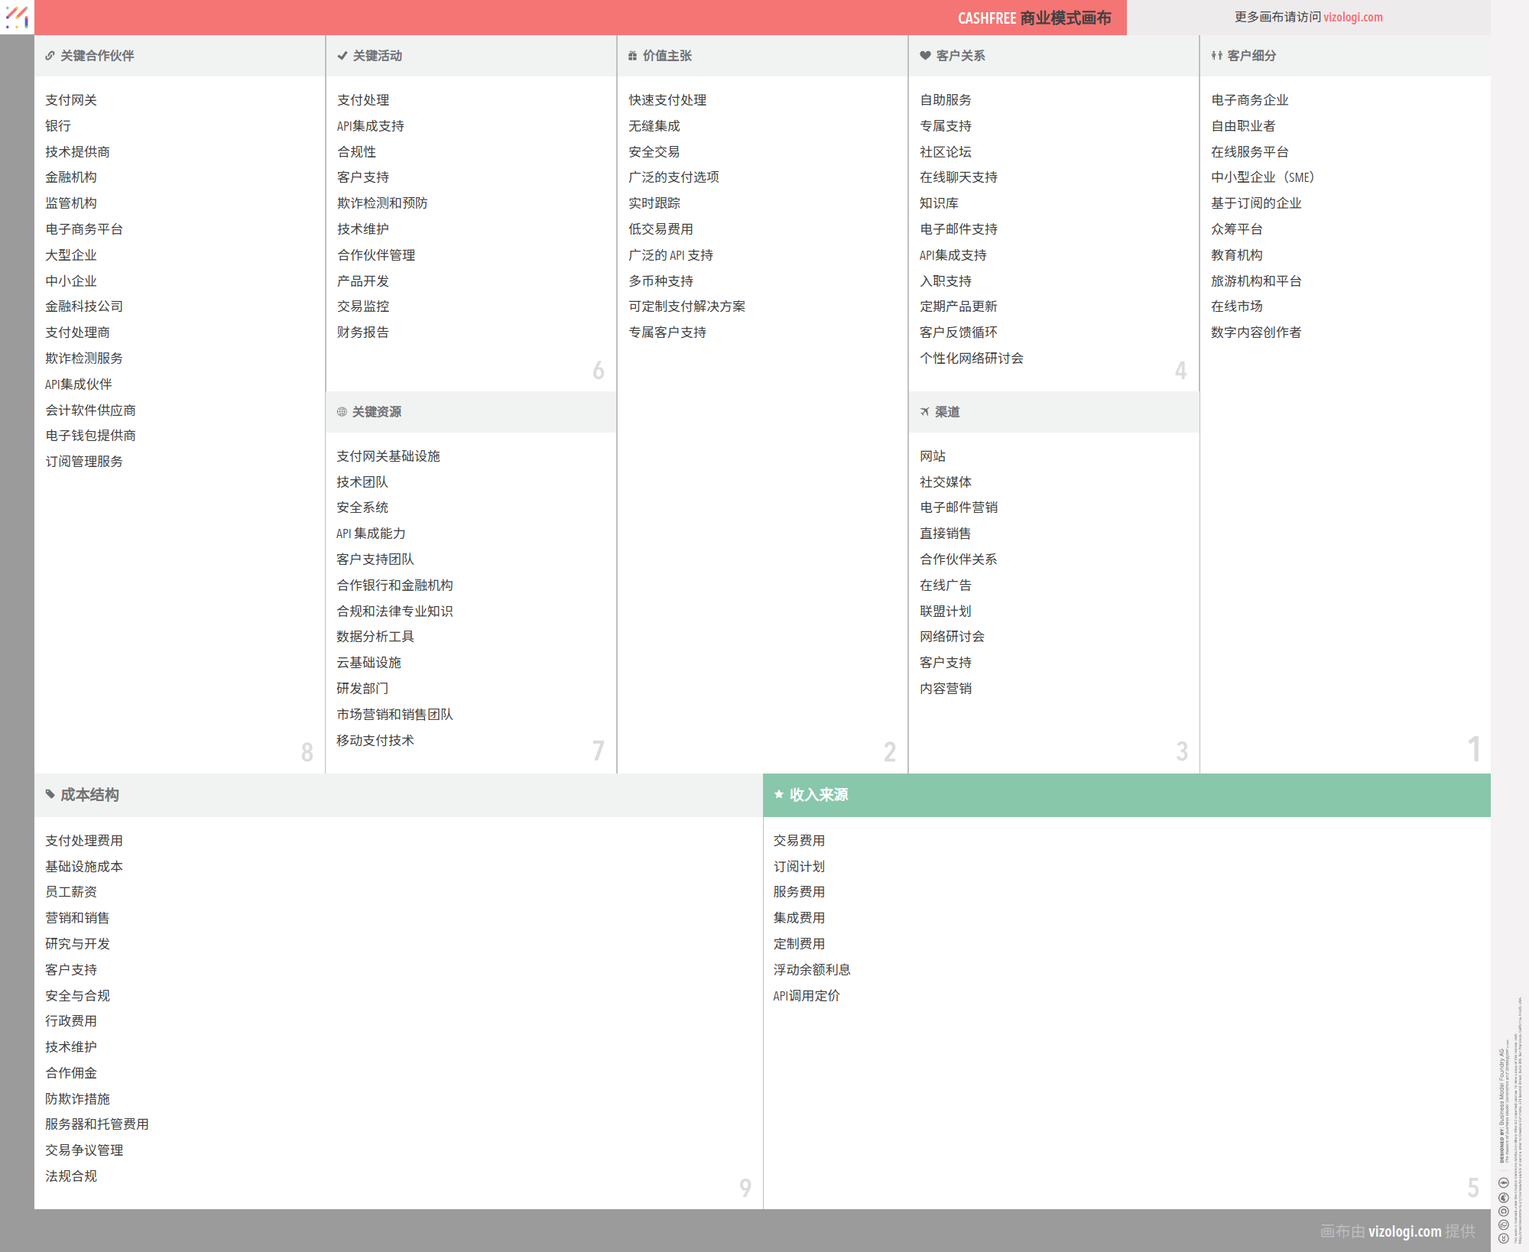Select the 支付网关 item under key partners

71,100
